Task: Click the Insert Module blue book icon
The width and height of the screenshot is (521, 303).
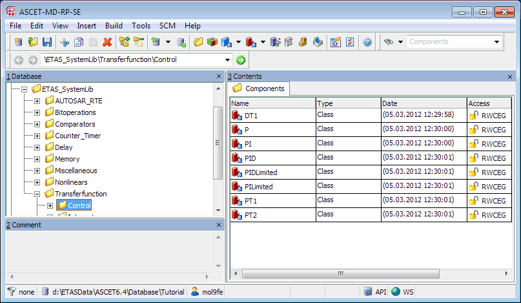Action: 227,42
